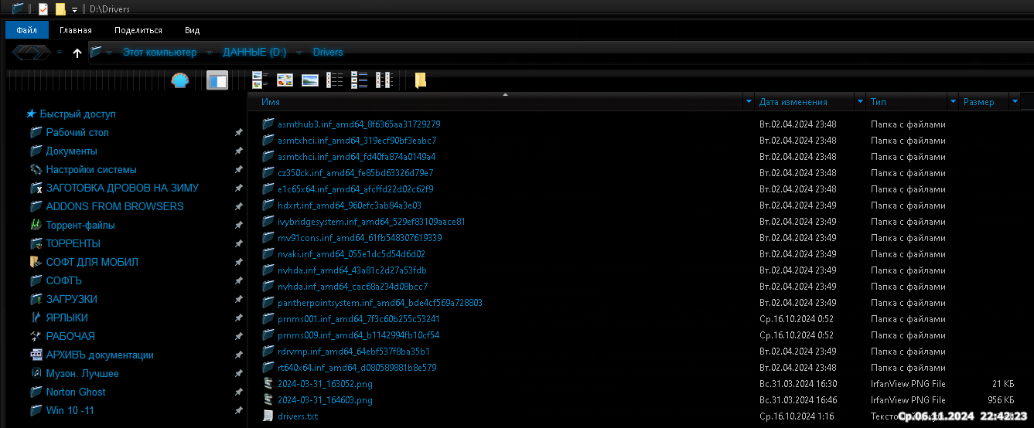1034x428 pixels.
Task: Toggle the navigation pane button
Action: tap(217, 80)
